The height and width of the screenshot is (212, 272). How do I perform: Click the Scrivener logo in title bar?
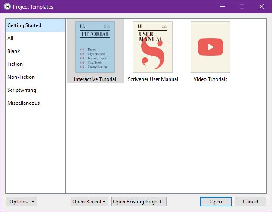pos(7,6)
